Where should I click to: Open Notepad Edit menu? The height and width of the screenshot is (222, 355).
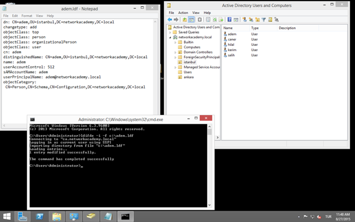click(15, 16)
